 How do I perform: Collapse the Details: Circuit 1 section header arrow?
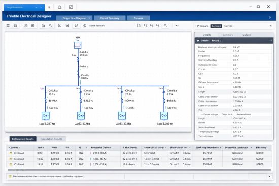click(x=271, y=41)
